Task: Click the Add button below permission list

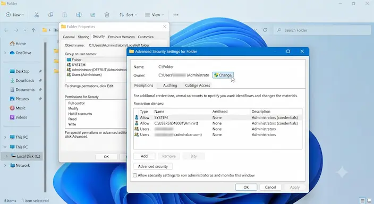Action: (x=144, y=156)
